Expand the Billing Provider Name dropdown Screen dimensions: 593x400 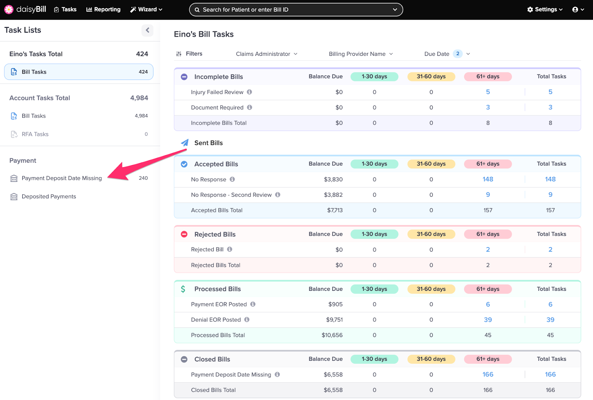pyautogui.click(x=361, y=54)
